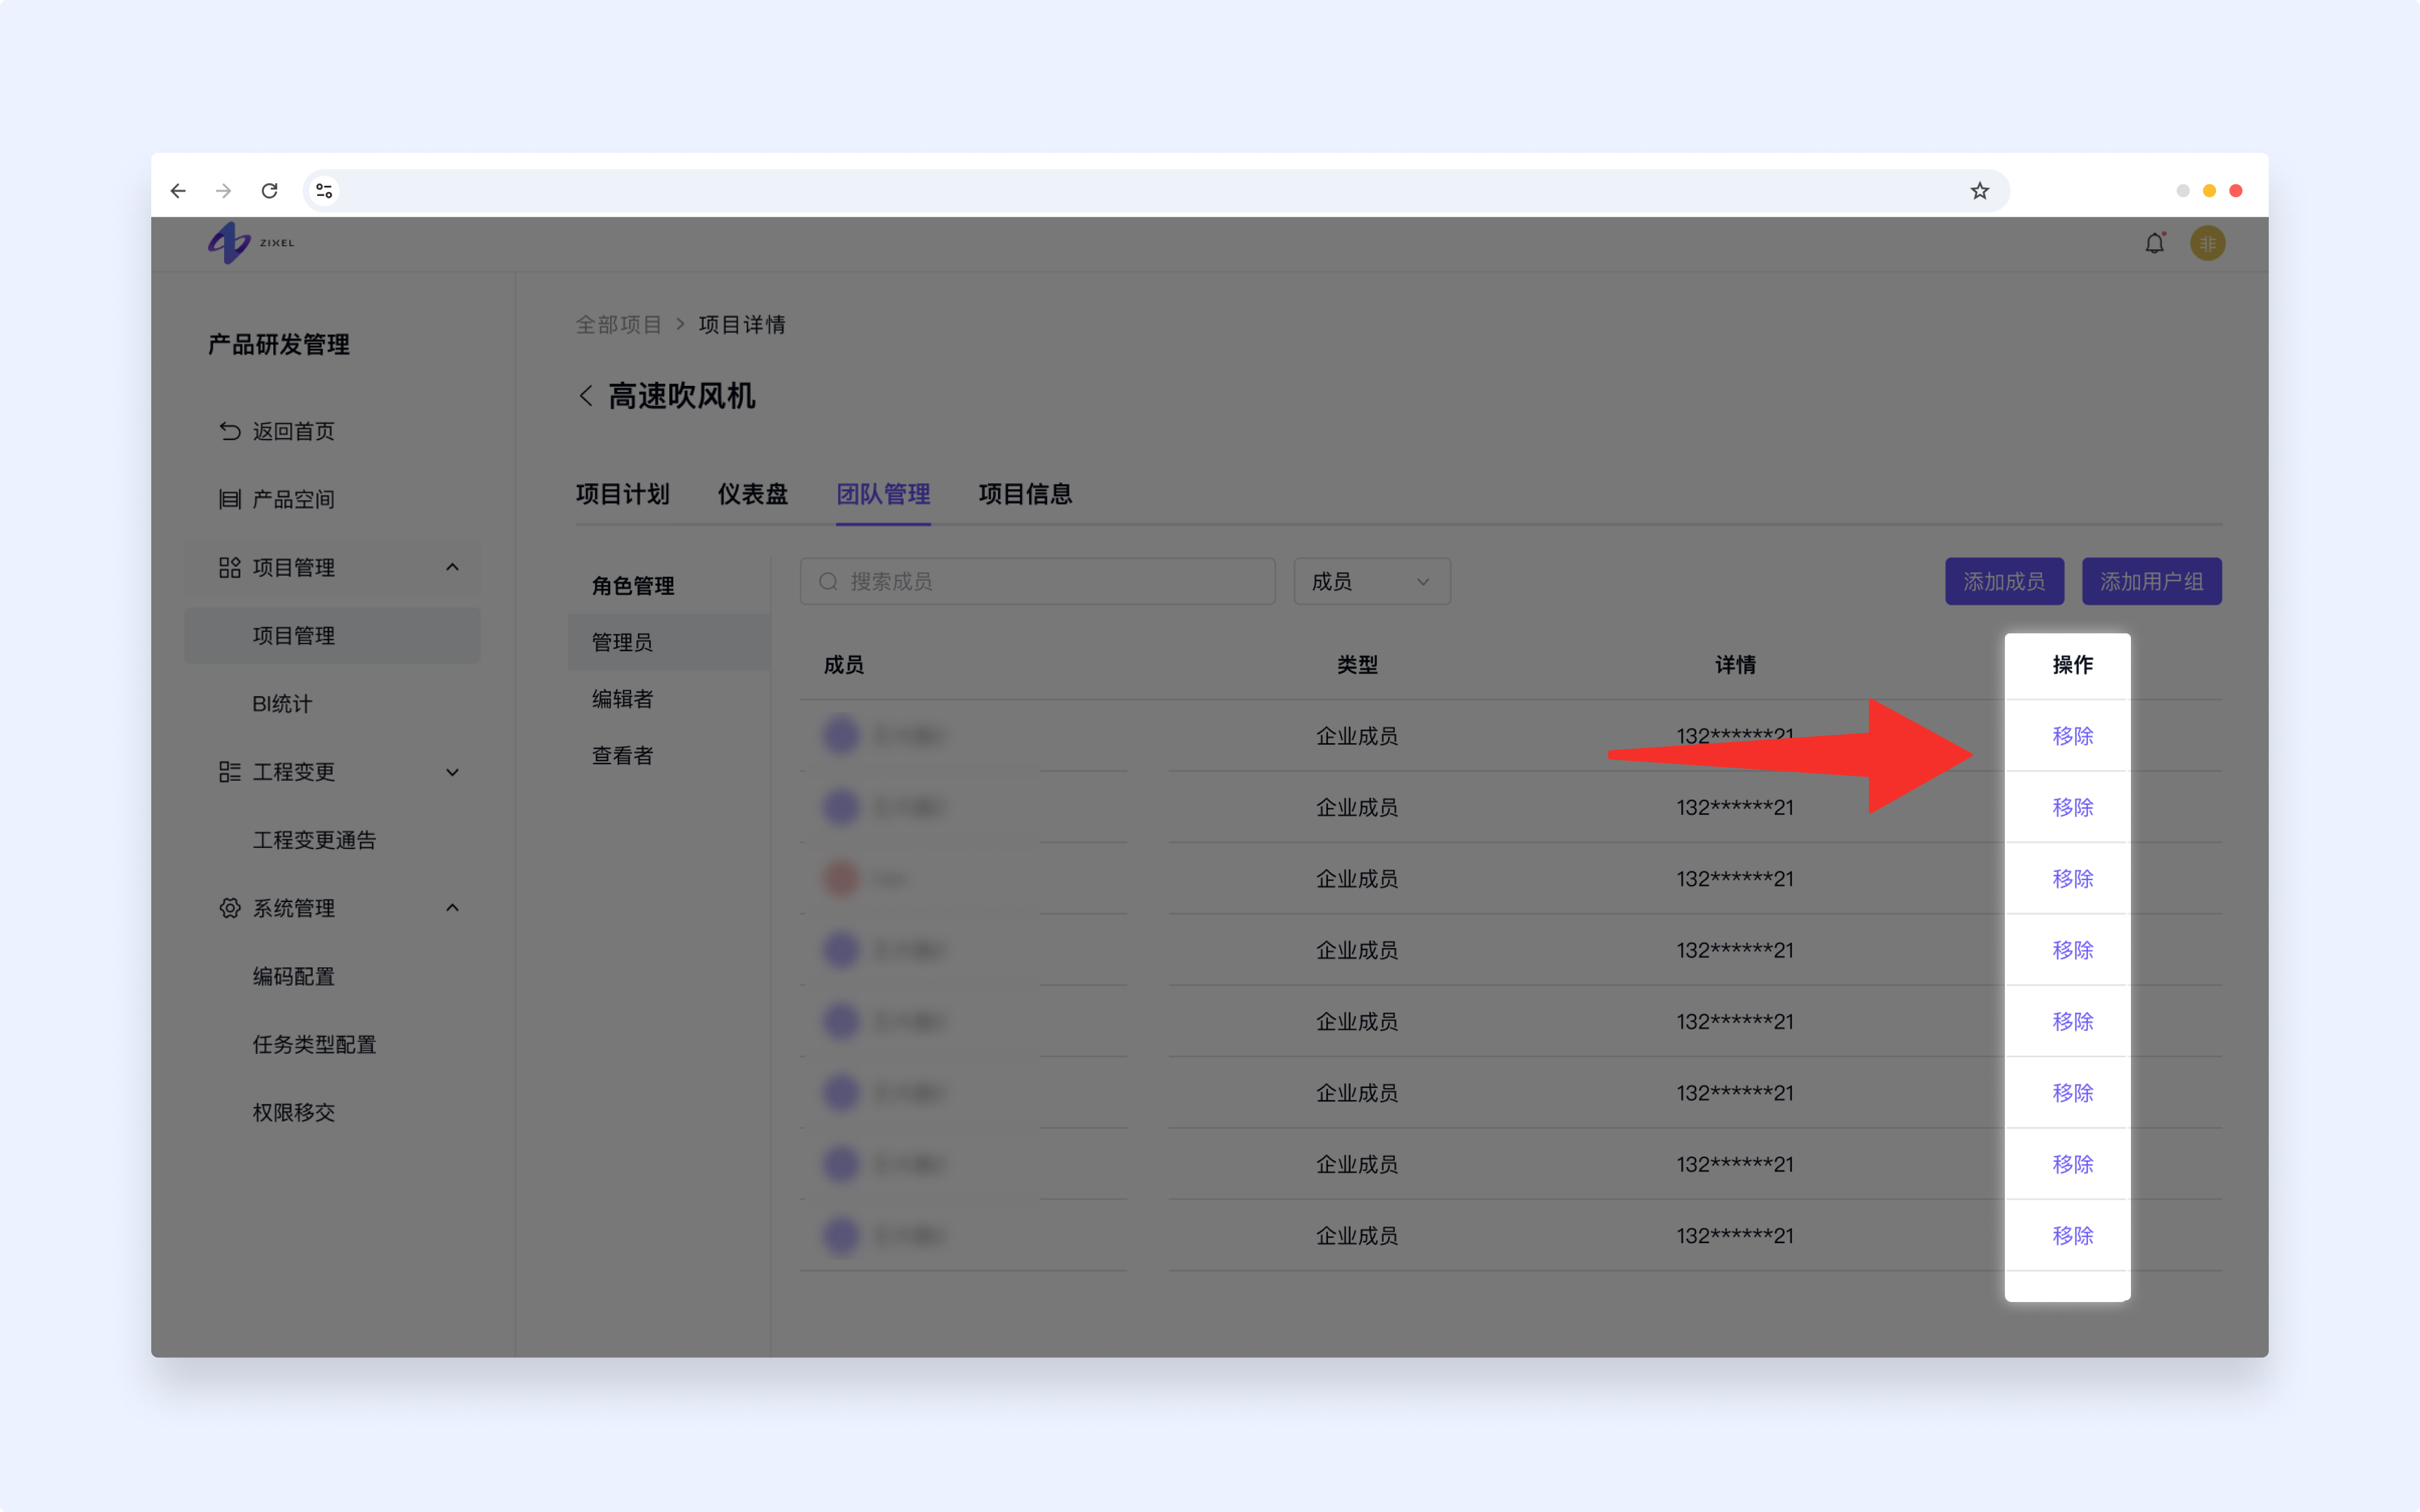
Task: Click the search magnifier icon
Action: 828,581
